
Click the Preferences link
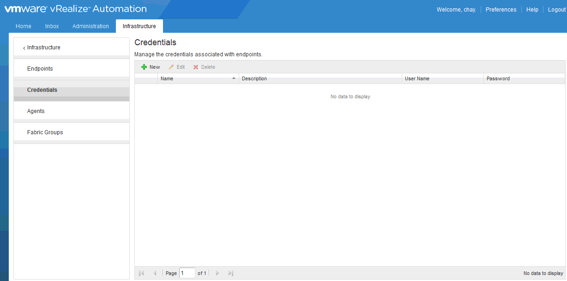(501, 10)
